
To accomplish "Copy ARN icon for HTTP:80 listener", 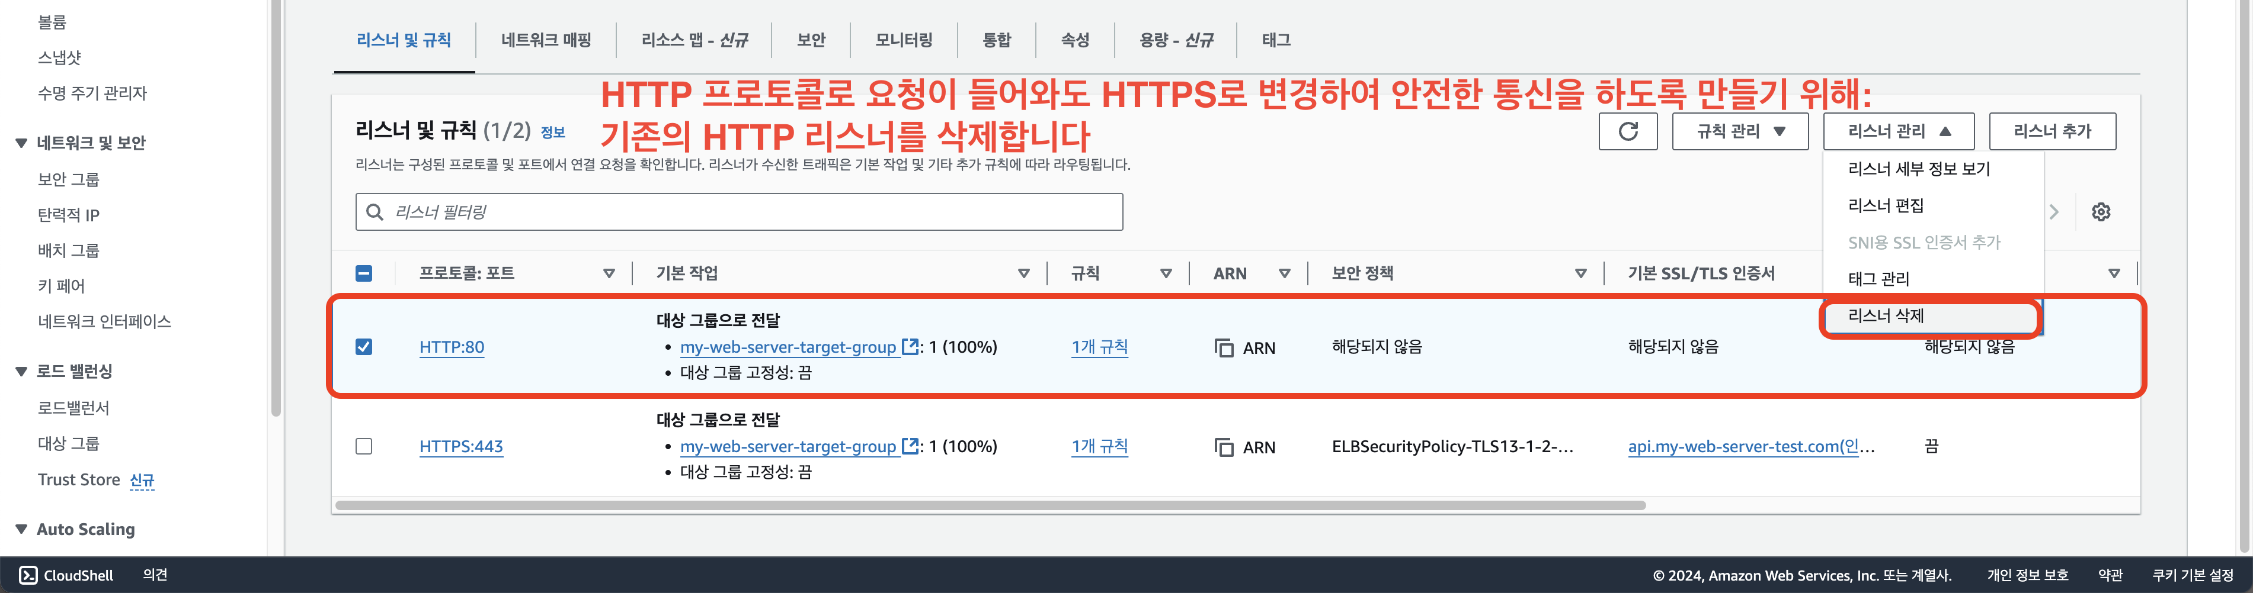I will tap(1224, 347).
